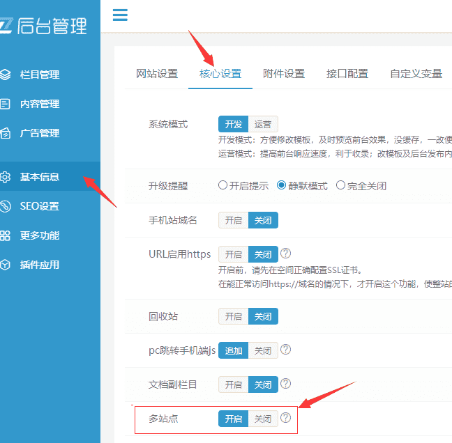Click the SEO设置 link icon
Screen dimensions: 452x443
click(5, 206)
